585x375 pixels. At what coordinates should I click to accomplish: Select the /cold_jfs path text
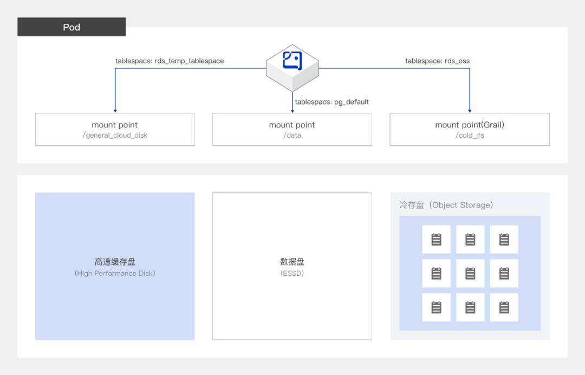point(470,135)
